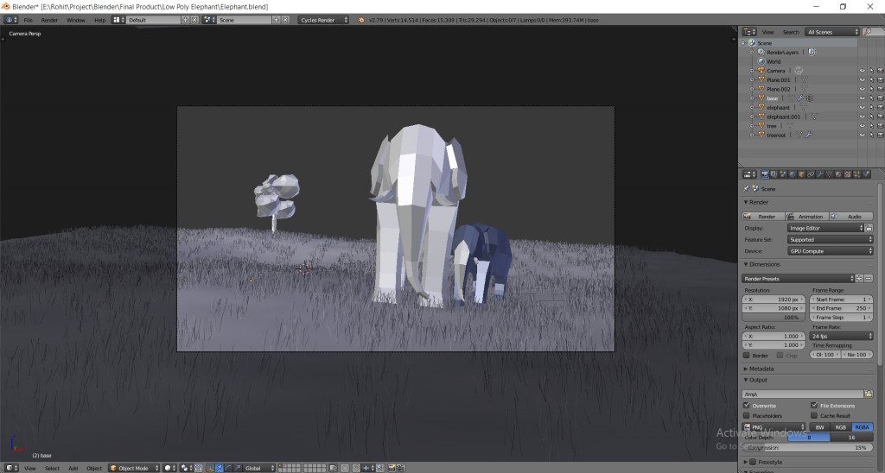Open the Object Mode dropdown
The image size is (885, 473).
point(134,468)
